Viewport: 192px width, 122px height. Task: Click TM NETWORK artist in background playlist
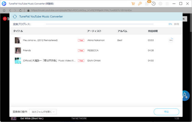point(79,118)
